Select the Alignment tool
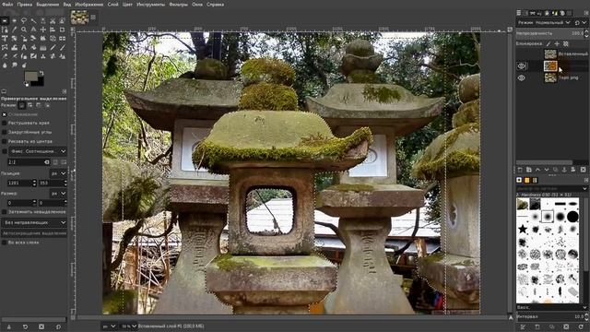This screenshot has width=590, height=332. (x=53, y=30)
